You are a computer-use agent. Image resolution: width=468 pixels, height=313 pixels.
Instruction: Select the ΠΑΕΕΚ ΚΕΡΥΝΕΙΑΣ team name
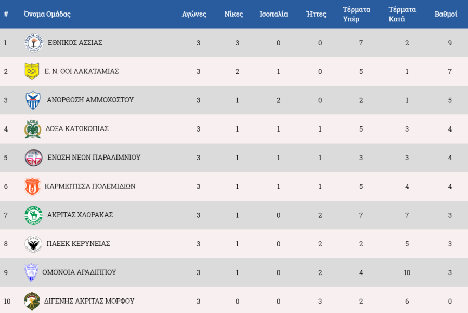(x=78, y=243)
